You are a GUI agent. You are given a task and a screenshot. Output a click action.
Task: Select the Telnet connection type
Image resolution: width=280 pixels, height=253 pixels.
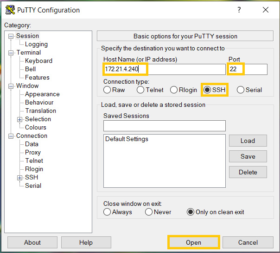coord(140,90)
